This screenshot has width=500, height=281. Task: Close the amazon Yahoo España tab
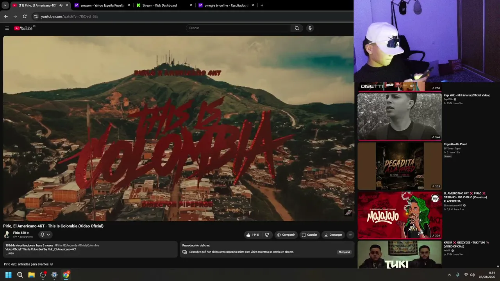click(129, 5)
